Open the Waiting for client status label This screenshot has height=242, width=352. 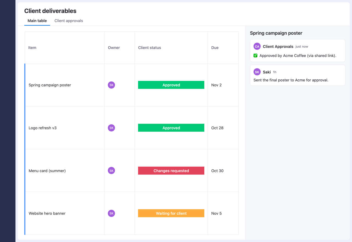coord(171,213)
